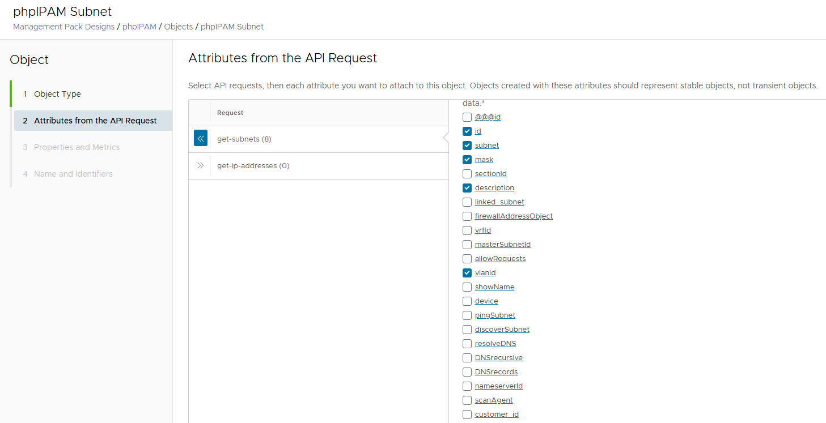Screen dimensions: 826x423
Task: Click the description attribute link
Action: pyautogui.click(x=494, y=188)
